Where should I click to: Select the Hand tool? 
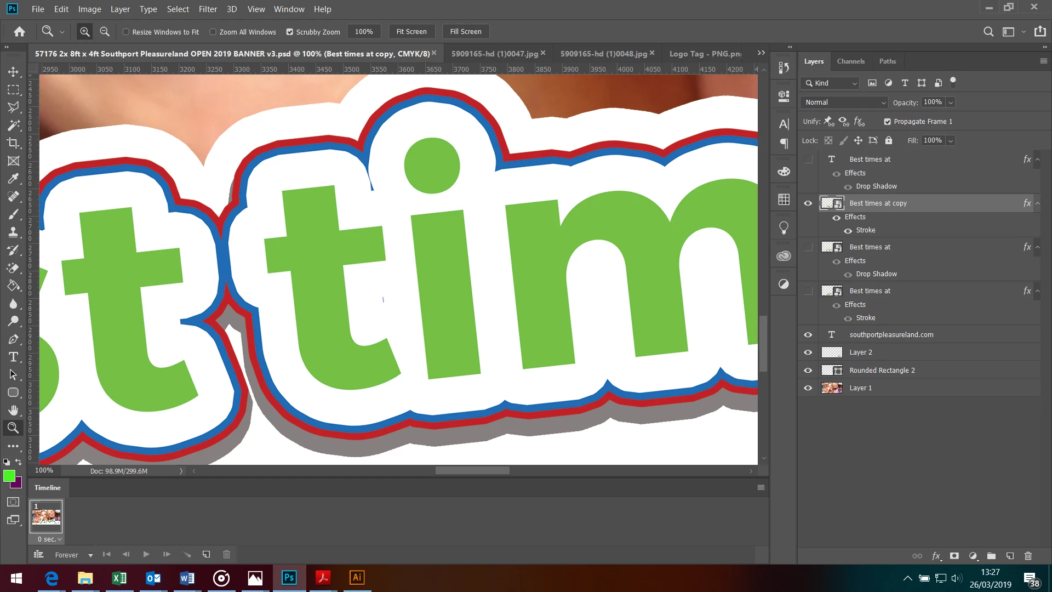click(13, 411)
